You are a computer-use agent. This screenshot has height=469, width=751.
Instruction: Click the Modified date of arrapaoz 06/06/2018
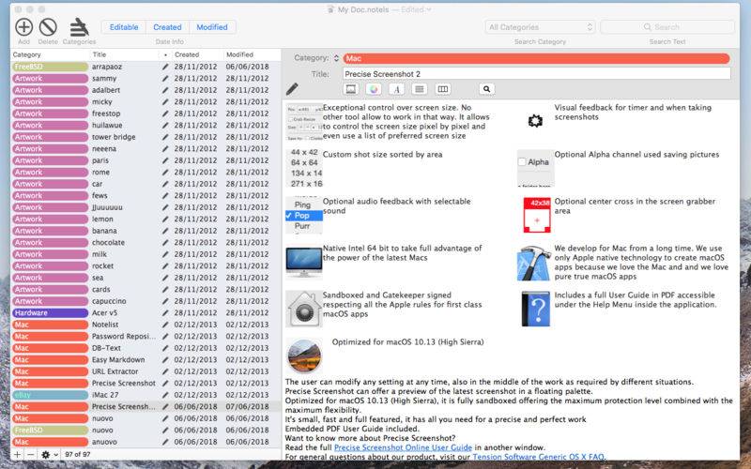click(x=247, y=67)
